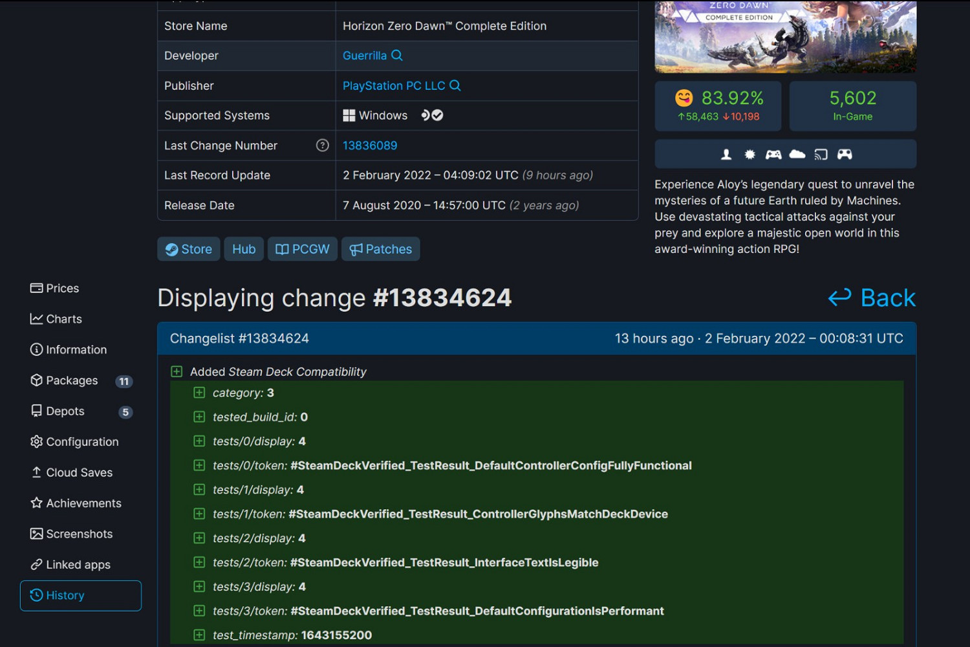Click the help icon beside Last Change Number
970x647 pixels.
[323, 145]
